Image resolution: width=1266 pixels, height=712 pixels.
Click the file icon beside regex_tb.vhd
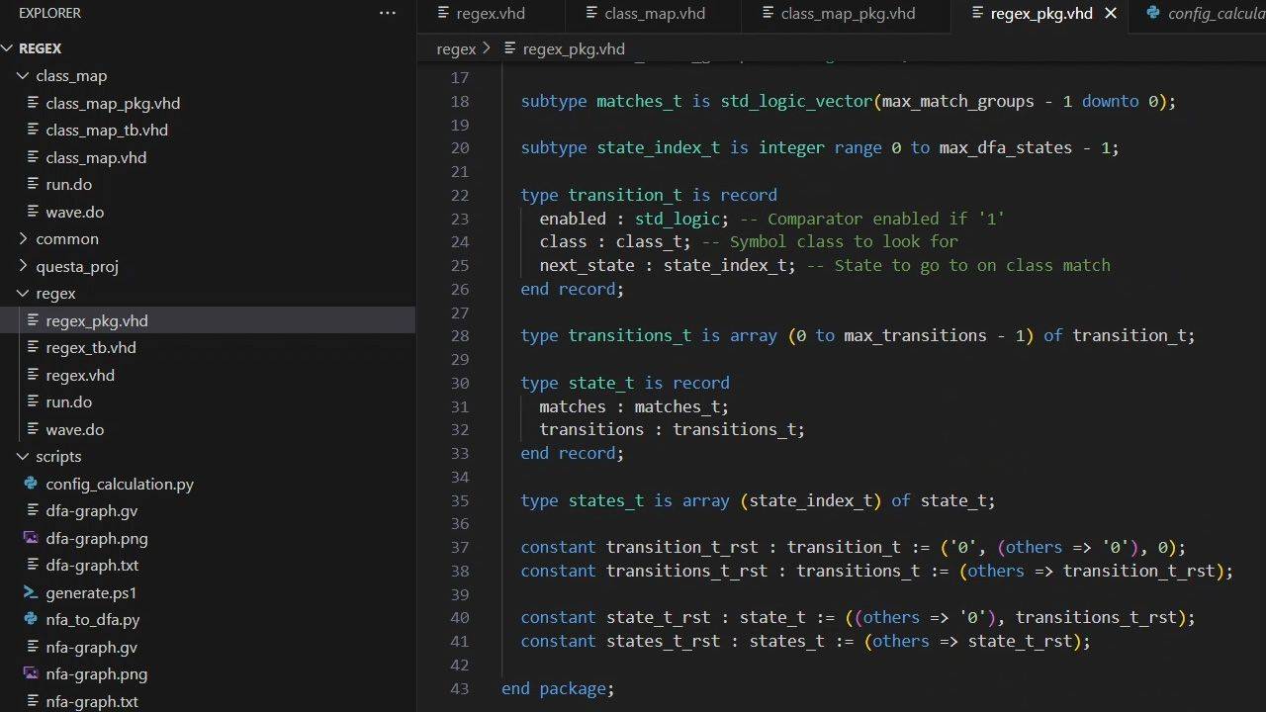click(31, 347)
